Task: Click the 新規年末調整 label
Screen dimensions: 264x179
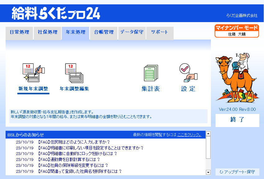Action: click(x=33, y=89)
